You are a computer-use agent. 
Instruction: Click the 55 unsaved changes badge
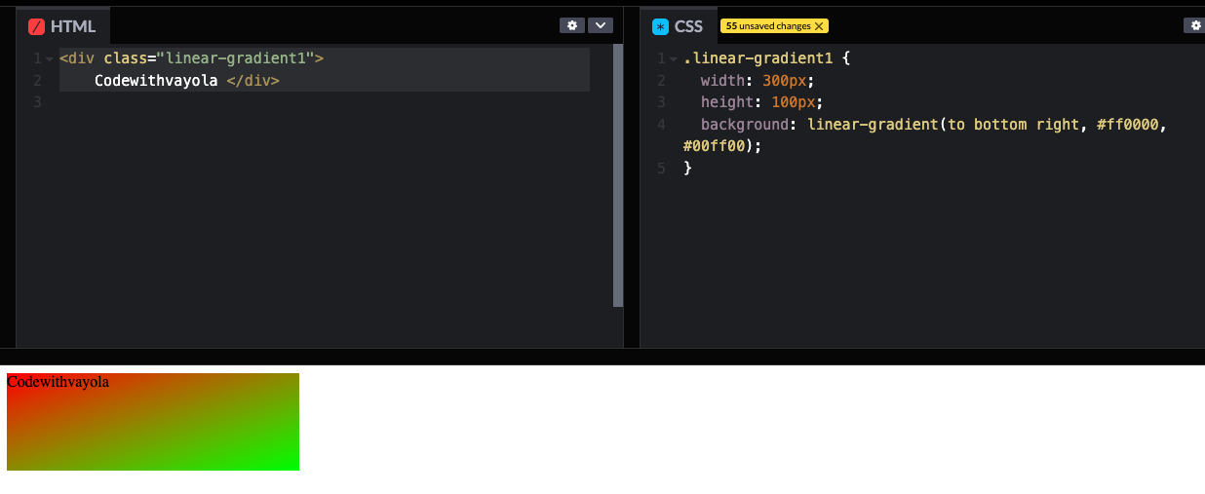[775, 26]
